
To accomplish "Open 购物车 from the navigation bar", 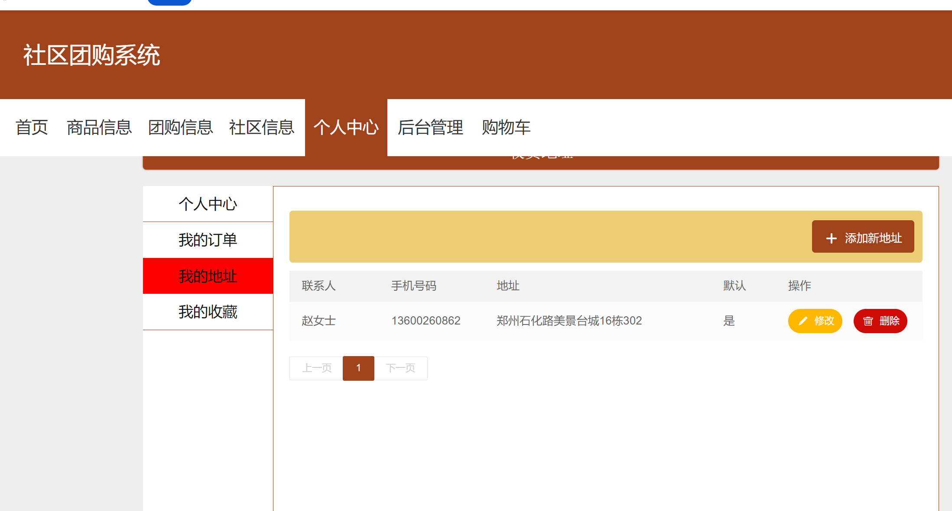I will click(x=506, y=127).
